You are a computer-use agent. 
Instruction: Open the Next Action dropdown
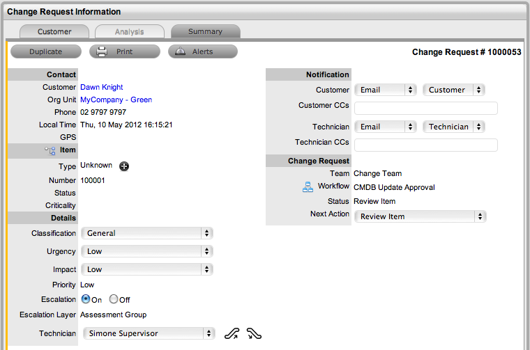pyautogui.click(x=421, y=216)
